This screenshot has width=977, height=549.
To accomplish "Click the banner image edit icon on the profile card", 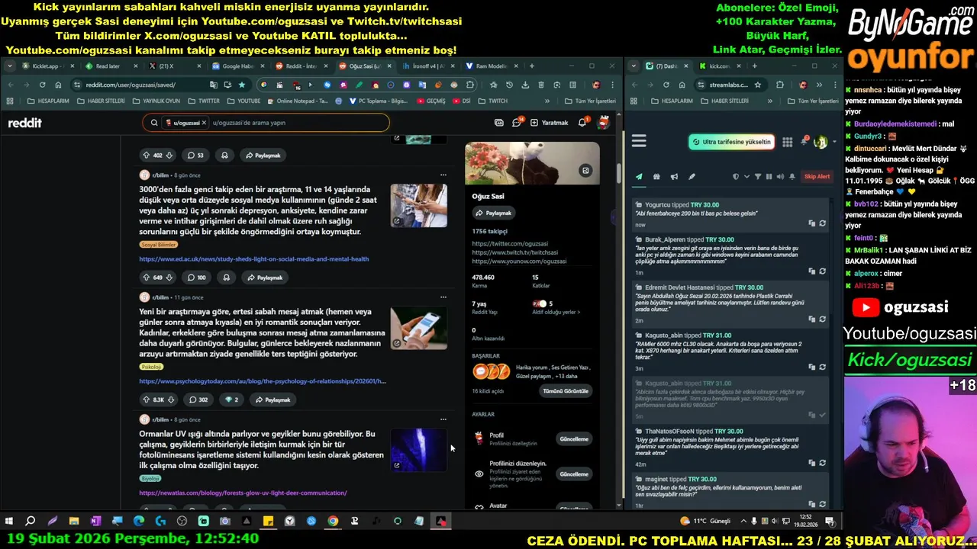I will pyautogui.click(x=585, y=171).
